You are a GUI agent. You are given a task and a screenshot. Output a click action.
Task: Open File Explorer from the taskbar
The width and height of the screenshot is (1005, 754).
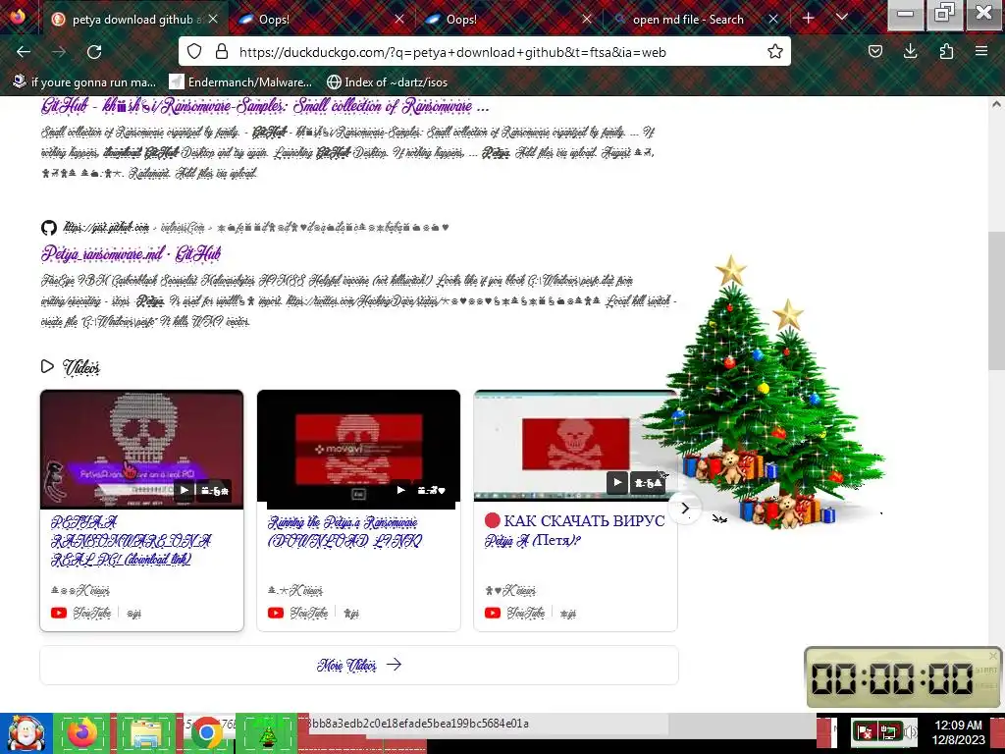pos(146,734)
